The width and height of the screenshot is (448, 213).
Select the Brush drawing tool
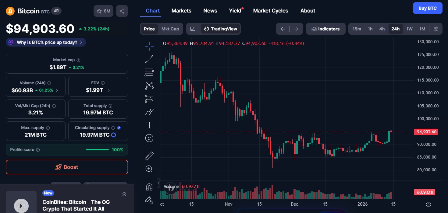pyautogui.click(x=149, y=112)
